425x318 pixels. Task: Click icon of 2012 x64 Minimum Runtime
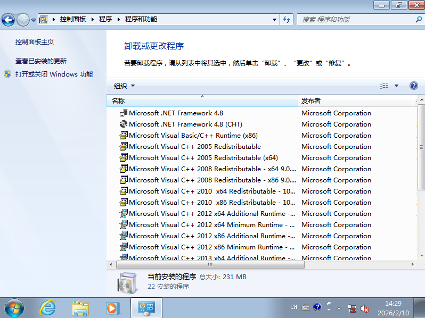124,224
